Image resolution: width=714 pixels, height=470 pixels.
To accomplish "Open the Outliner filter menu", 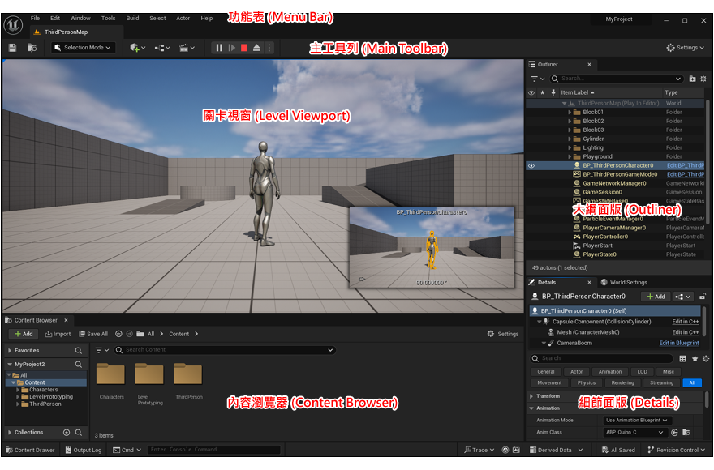I will coord(537,79).
